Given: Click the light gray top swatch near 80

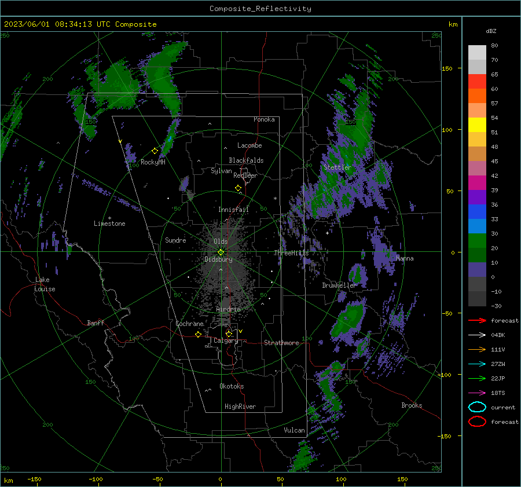Looking at the screenshot, I should point(477,52).
